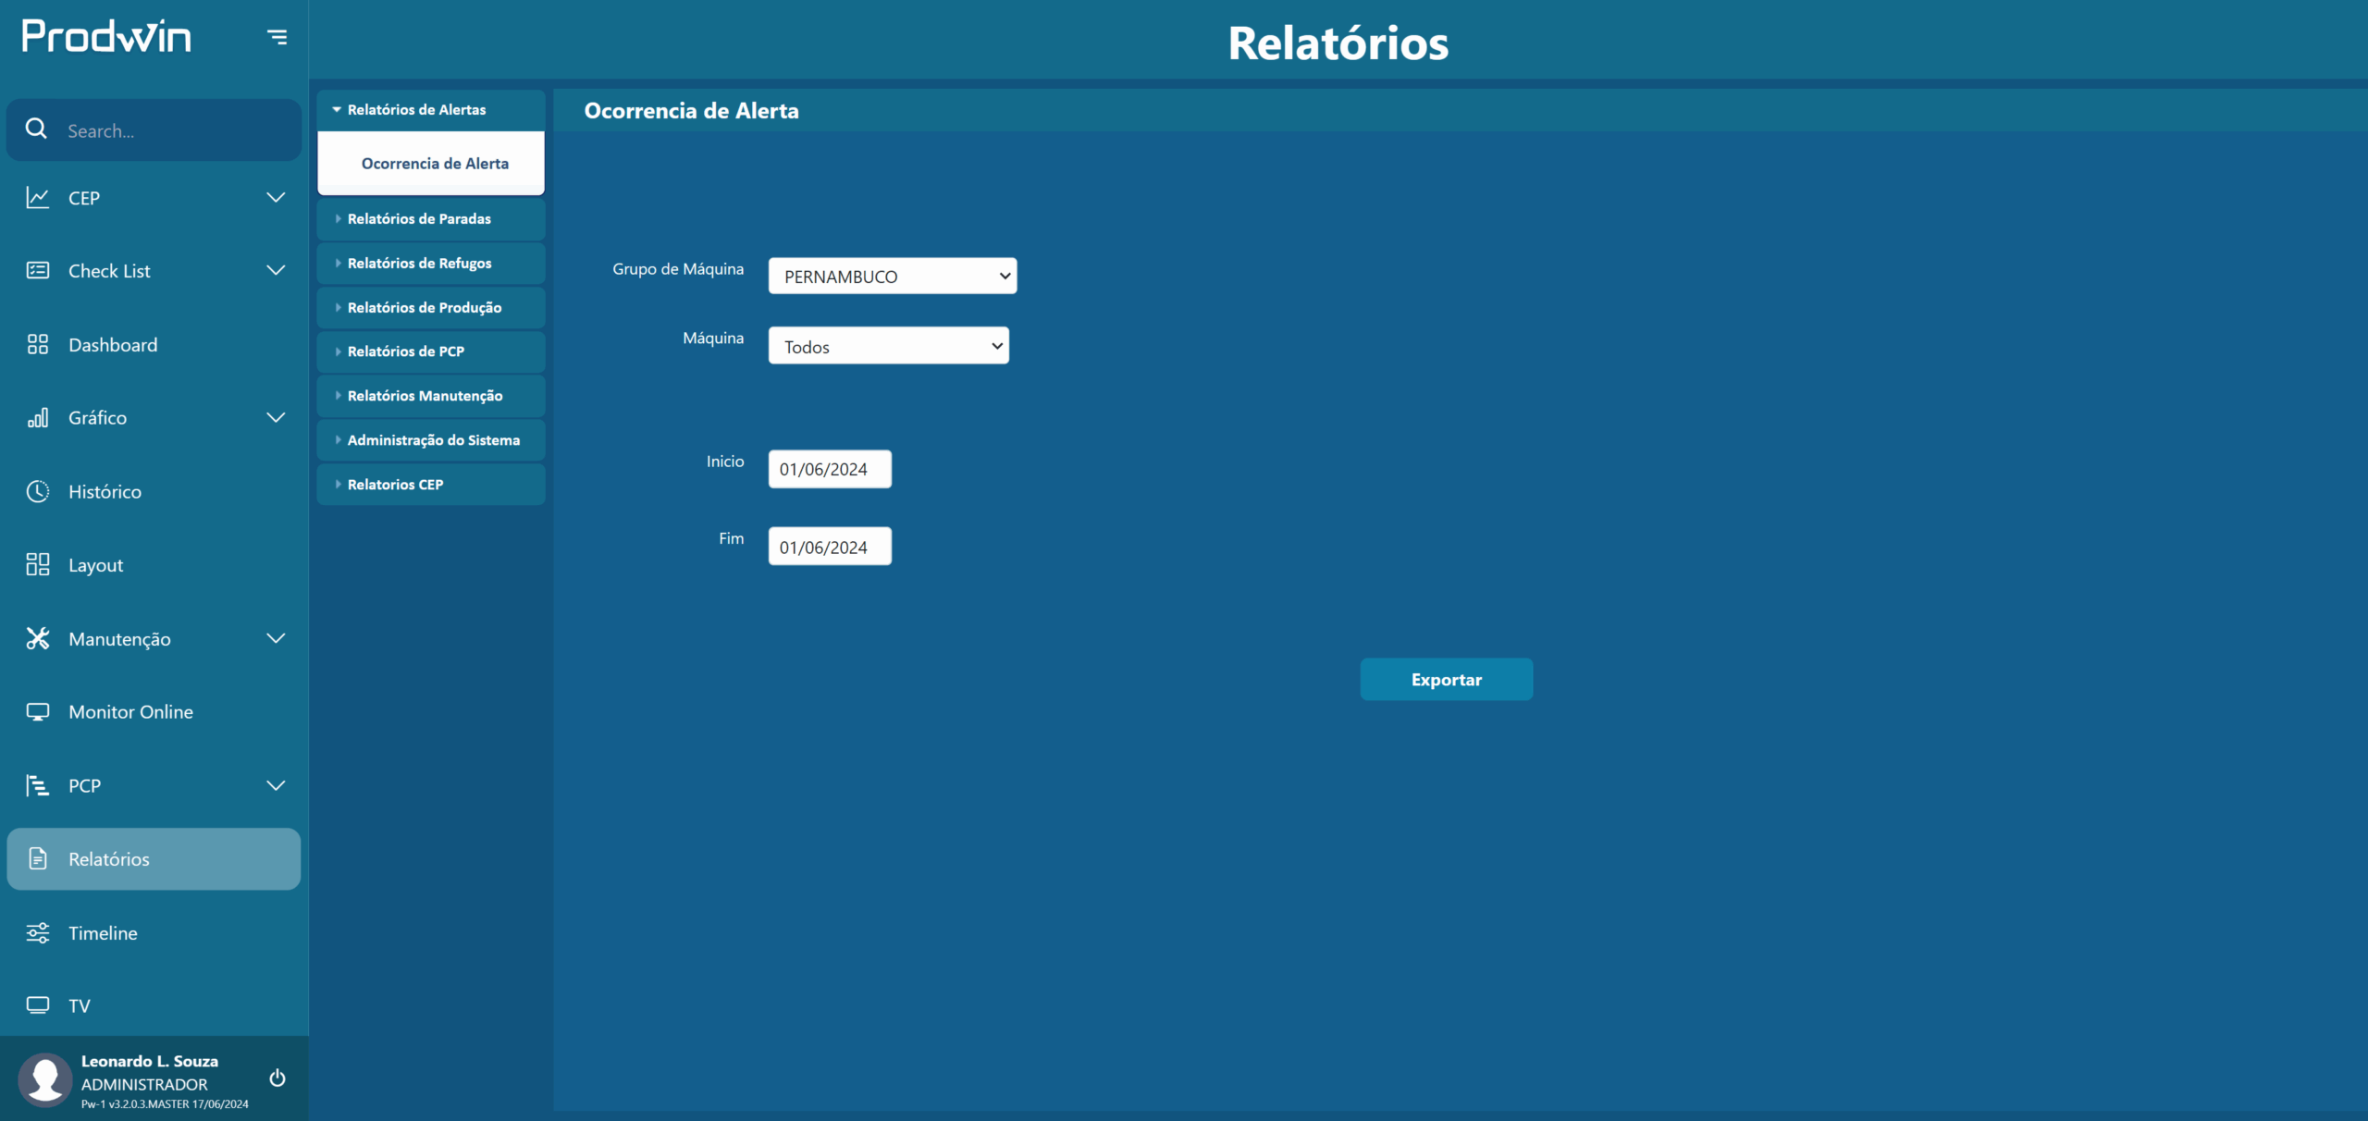The image size is (2368, 1121).
Task: Click the Fim date field
Action: pyautogui.click(x=830, y=547)
